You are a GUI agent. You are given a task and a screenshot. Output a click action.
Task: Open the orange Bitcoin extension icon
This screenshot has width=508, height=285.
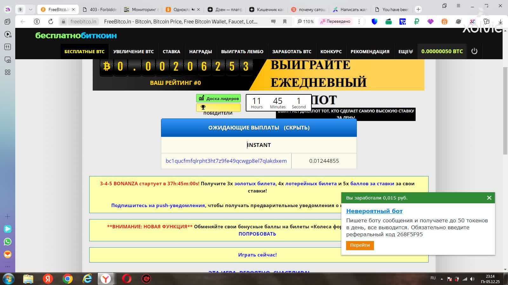pyautogui.click(x=444, y=22)
